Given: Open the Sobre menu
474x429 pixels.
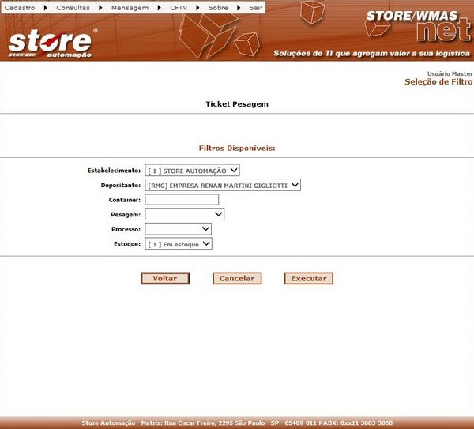Looking at the screenshot, I should click(x=217, y=7).
